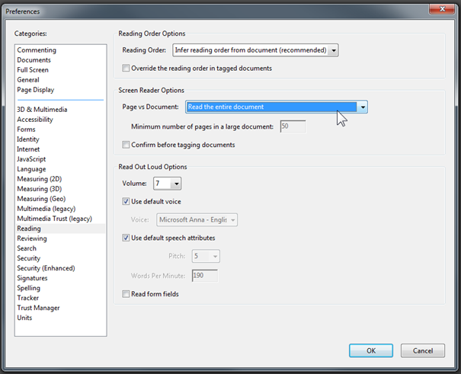
Task: Go to Trust Manager category
Action: [x=38, y=308]
